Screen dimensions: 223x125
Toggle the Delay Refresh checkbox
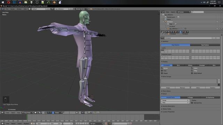192,73
